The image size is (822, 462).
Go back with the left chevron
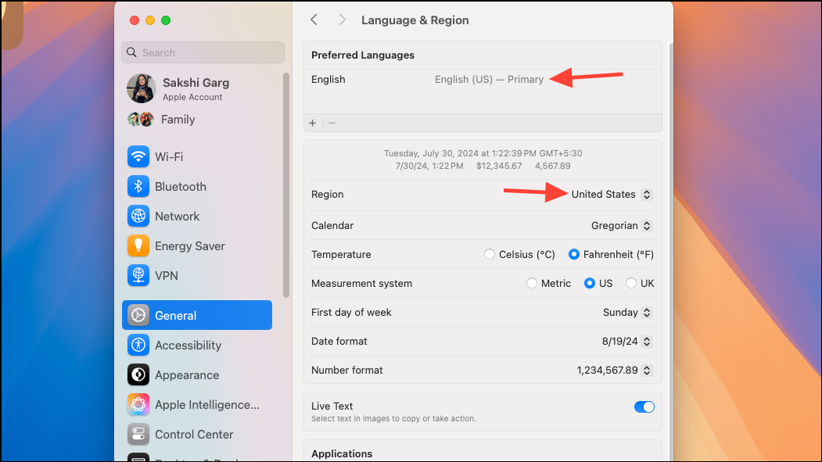pyautogui.click(x=314, y=20)
